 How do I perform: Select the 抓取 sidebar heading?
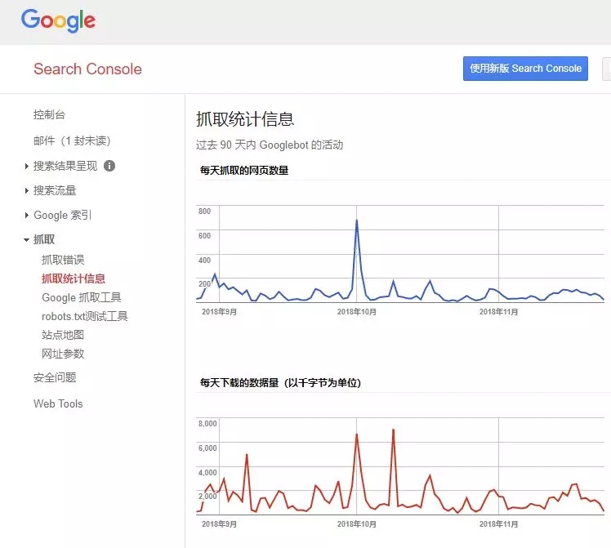(x=44, y=239)
